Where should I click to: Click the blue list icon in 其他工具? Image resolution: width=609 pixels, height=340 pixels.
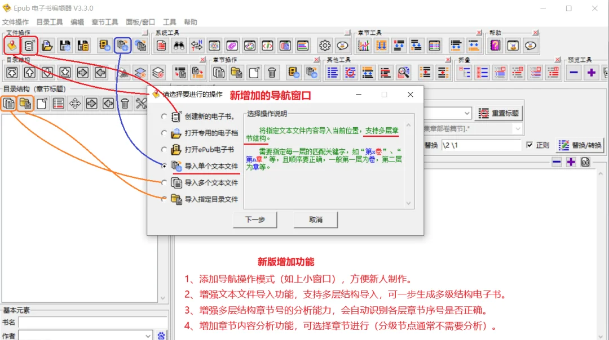tap(333, 73)
